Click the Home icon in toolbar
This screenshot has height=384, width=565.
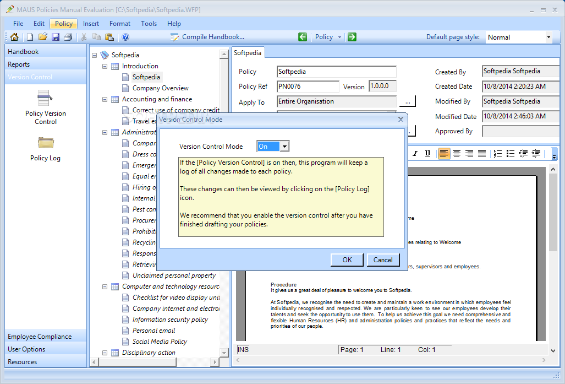(14, 37)
